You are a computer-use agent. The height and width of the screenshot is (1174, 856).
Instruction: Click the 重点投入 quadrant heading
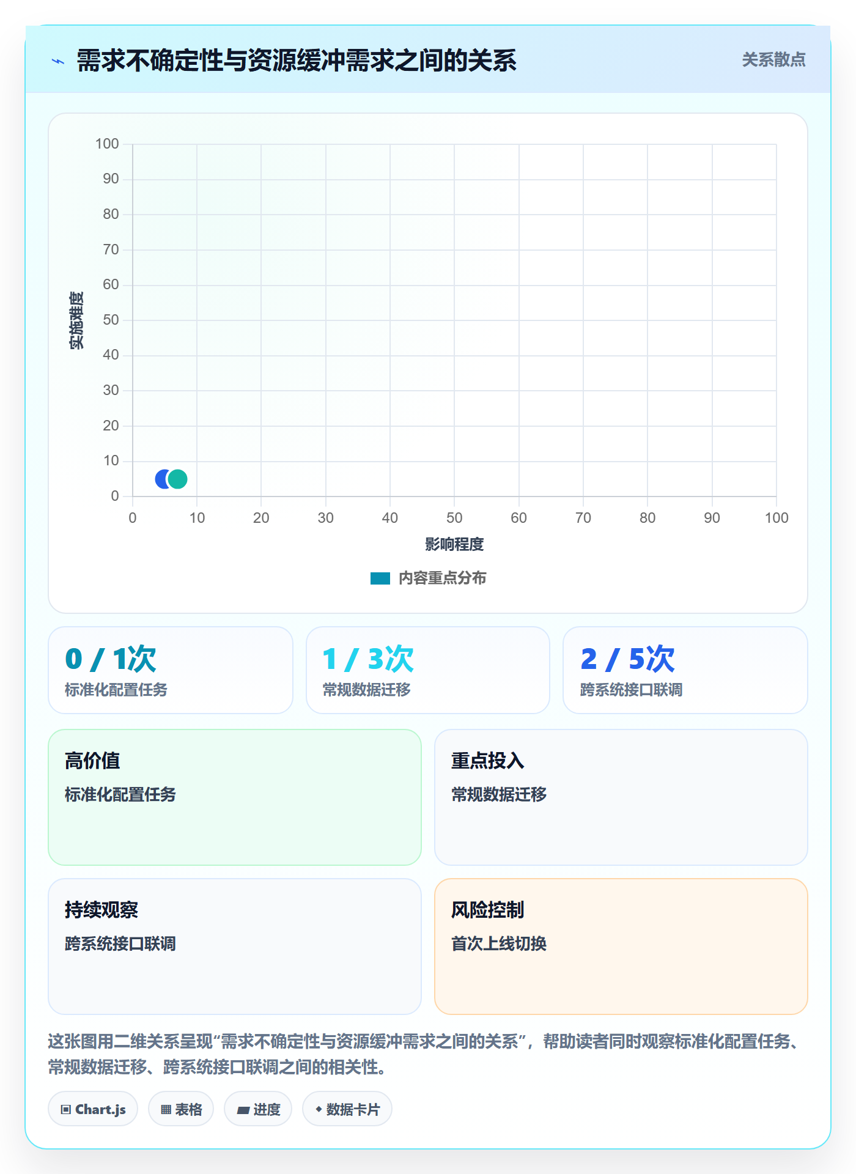487,761
